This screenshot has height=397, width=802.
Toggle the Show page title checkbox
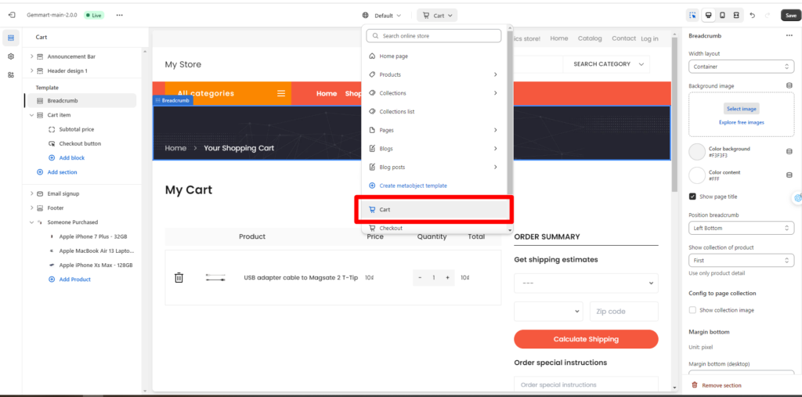point(692,197)
